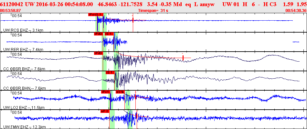Click coordinates 46.8463 -121.7528
This screenshot has height=129, width=307.
click(x=120, y=4)
